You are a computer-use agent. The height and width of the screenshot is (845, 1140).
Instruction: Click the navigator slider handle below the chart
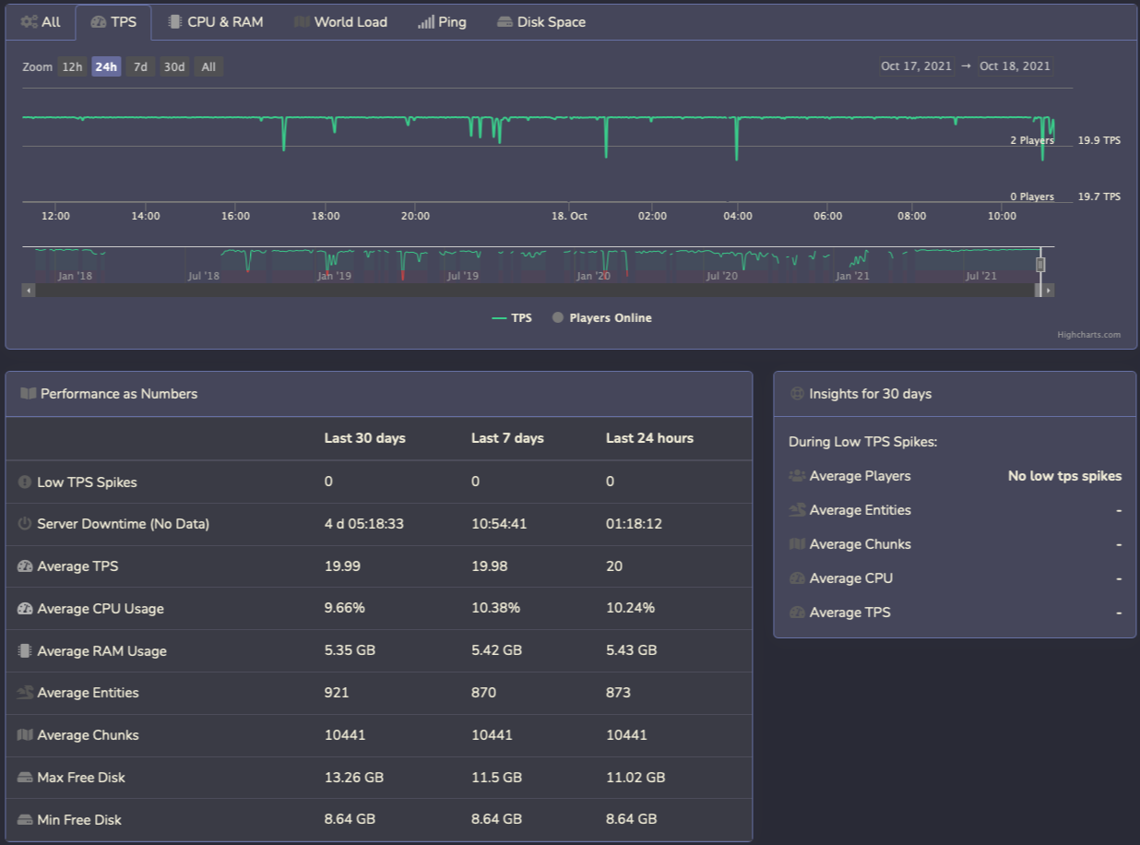[x=1040, y=265]
